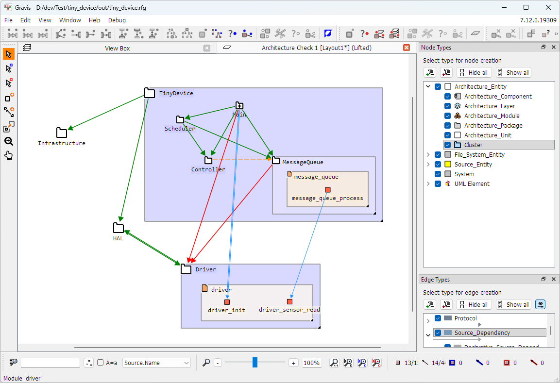
Task: Click the search text input field
Action: [50, 363]
